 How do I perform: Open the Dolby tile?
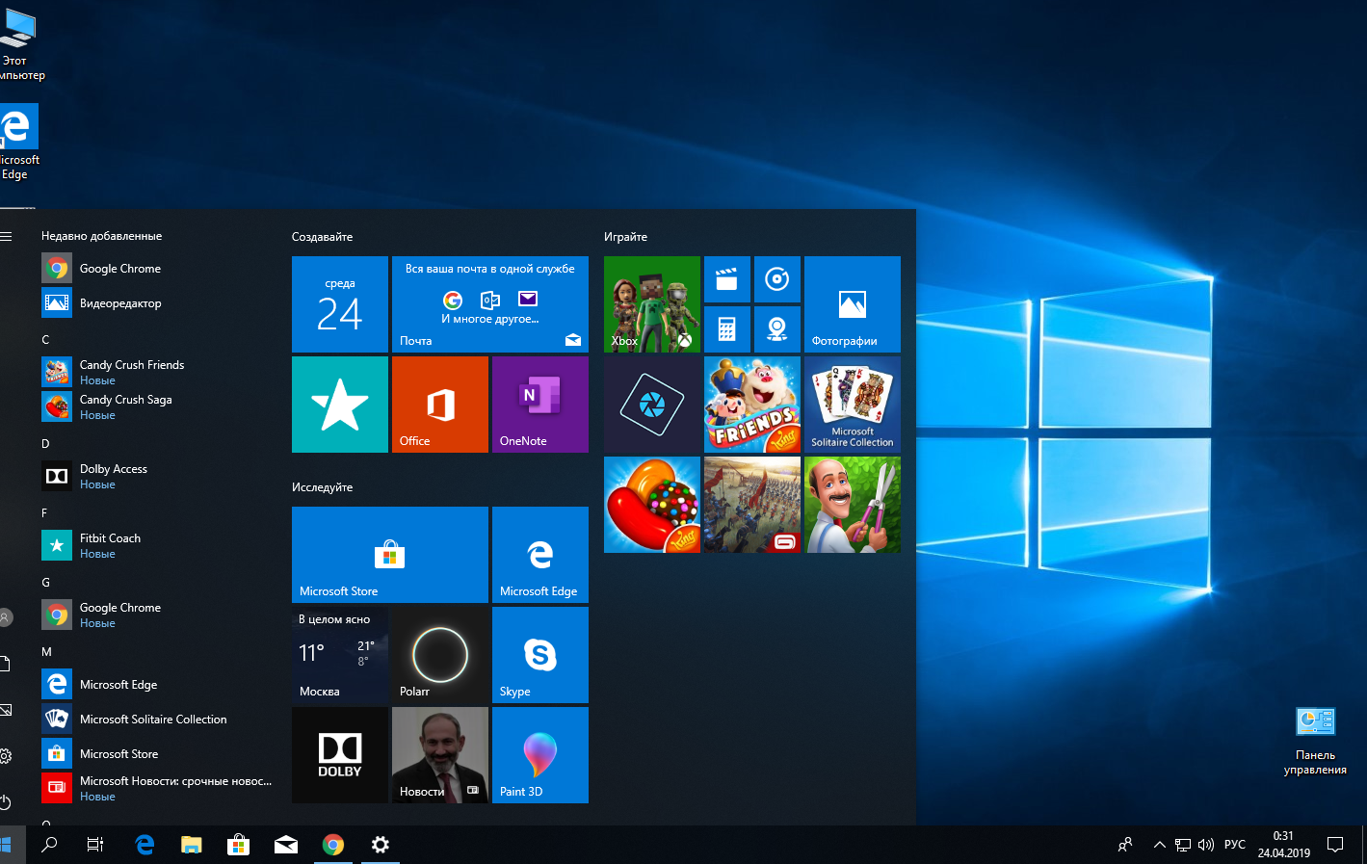click(x=340, y=755)
